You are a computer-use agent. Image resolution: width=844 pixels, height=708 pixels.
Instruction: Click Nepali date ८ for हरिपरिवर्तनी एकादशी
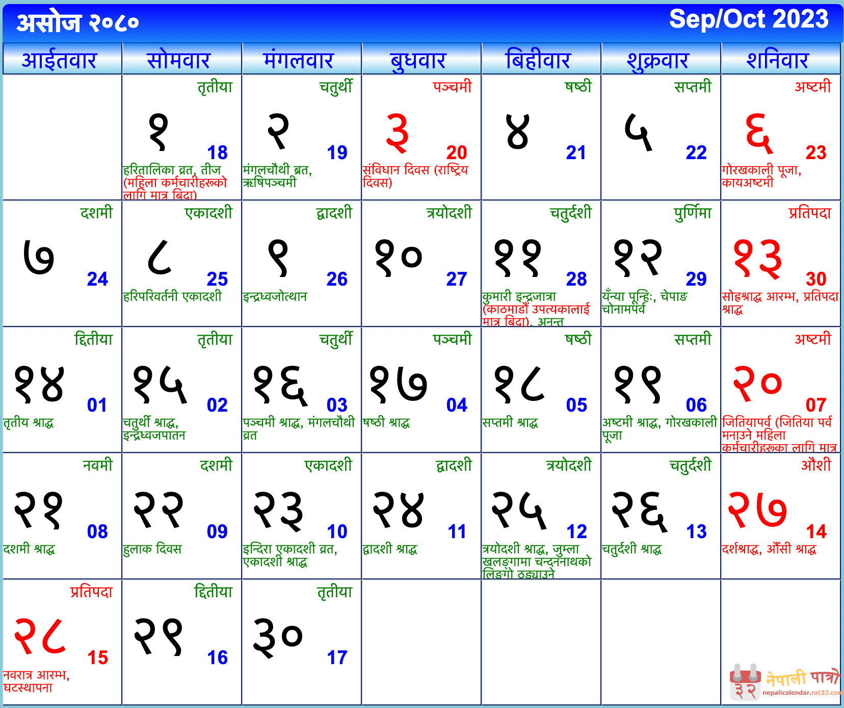160,257
